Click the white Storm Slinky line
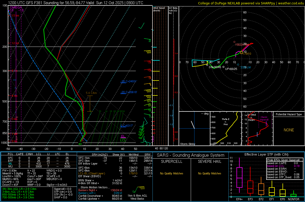The height and width of the screenshot is (202, 305). tap(193, 125)
